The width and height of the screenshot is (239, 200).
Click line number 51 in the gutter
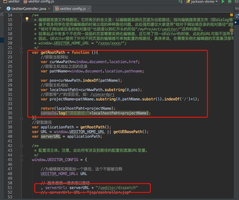(10, 188)
